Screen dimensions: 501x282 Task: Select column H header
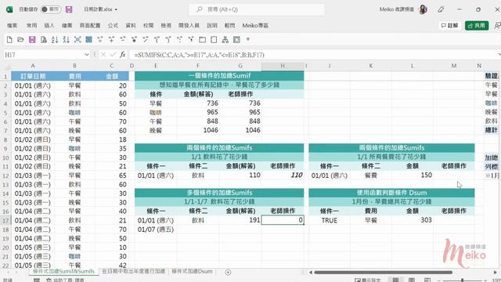(x=283, y=66)
